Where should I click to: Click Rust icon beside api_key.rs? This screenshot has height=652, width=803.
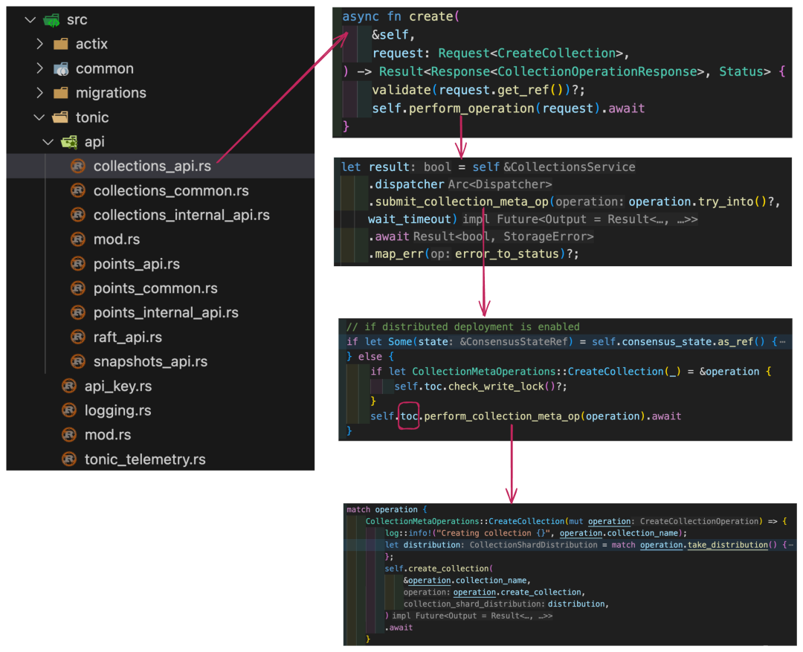click(x=69, y=386)
